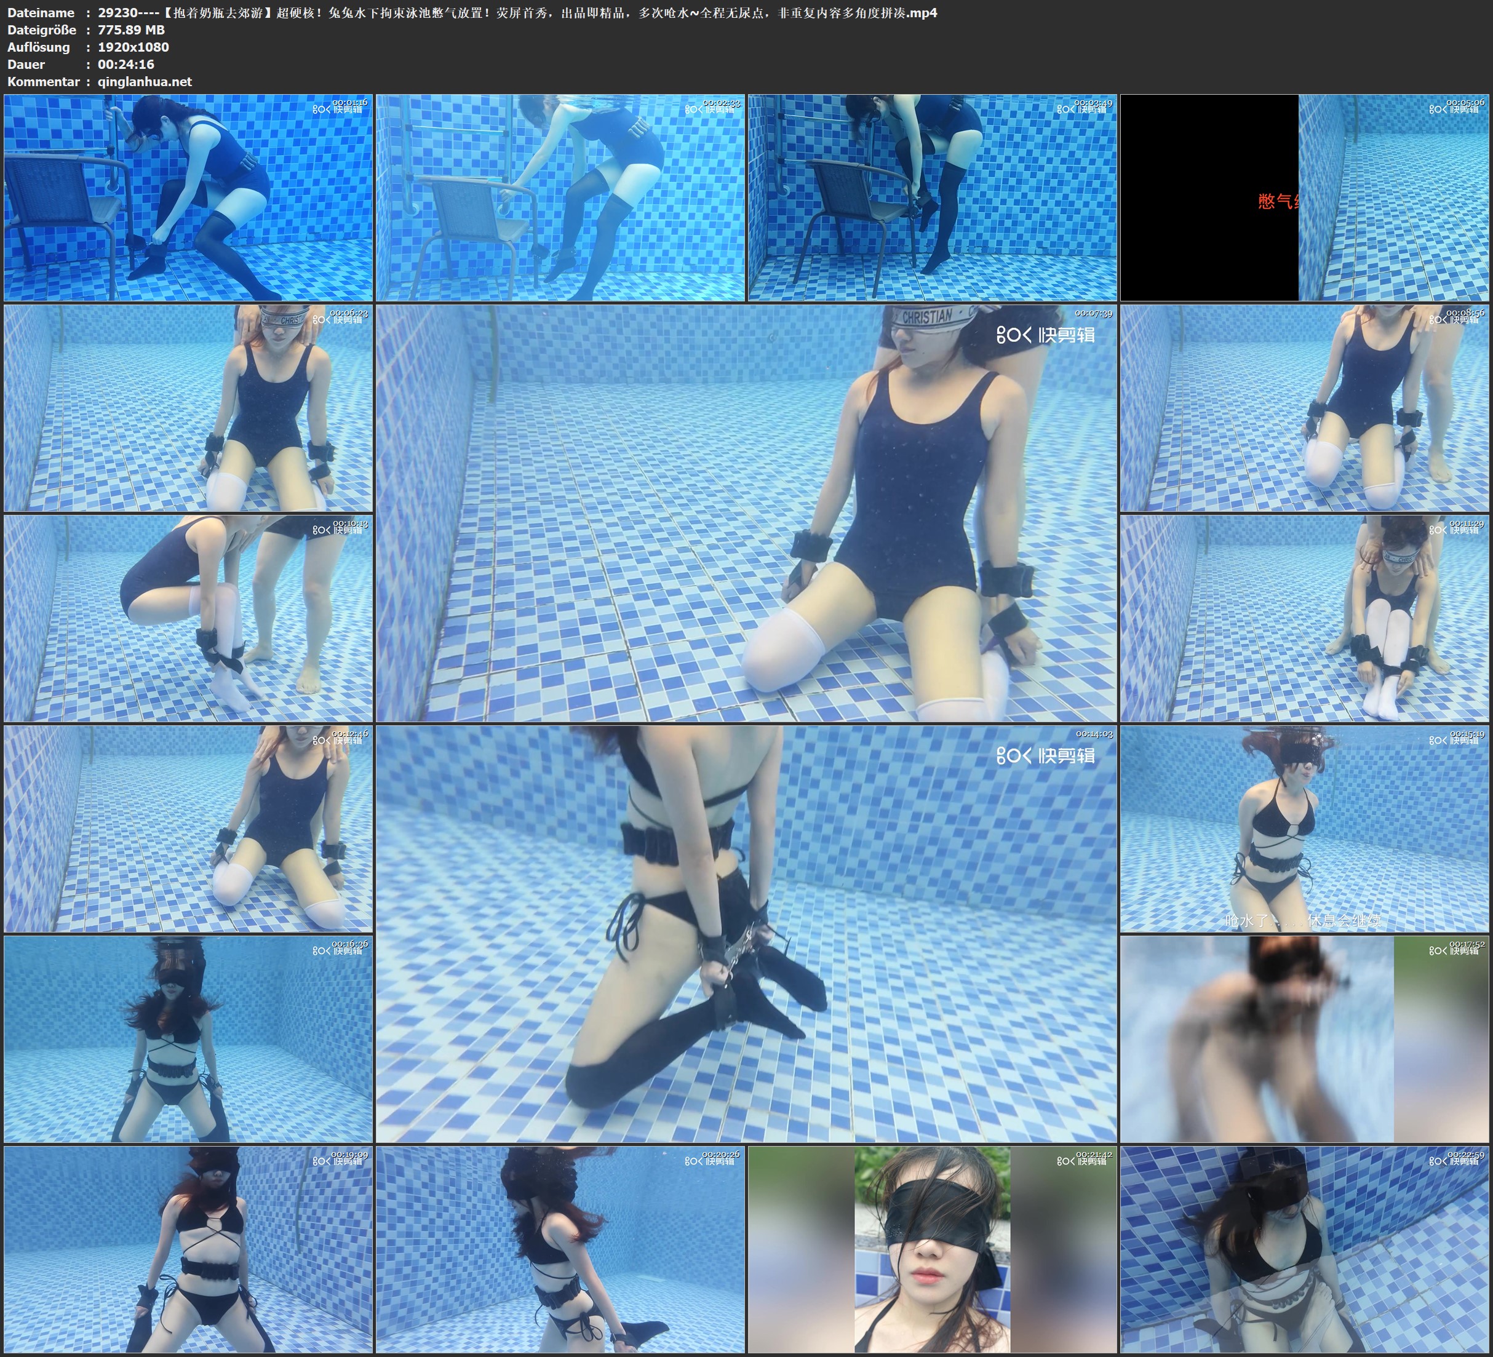Click the Dateiname file name text

point(517,12)
